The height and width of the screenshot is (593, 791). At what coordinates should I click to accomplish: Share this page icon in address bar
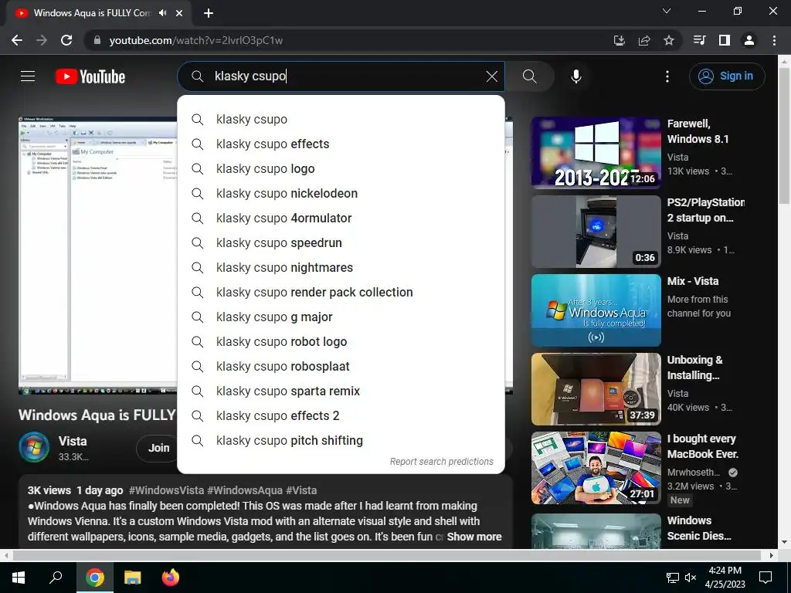(x=644, y=40)
